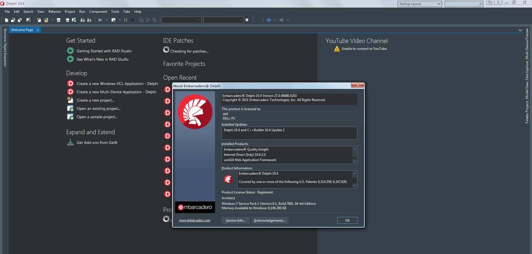Open the www.embarcadero.com link

pos(195,220)
